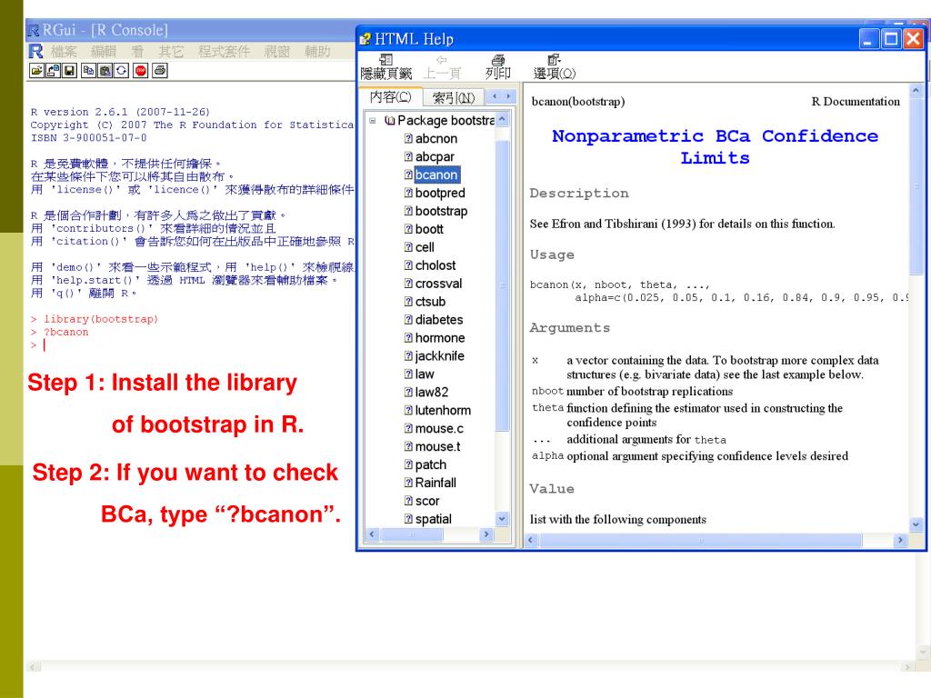Maximize the HTML Help window
Viewport: 931px width, 698px height.
(891, 39)
